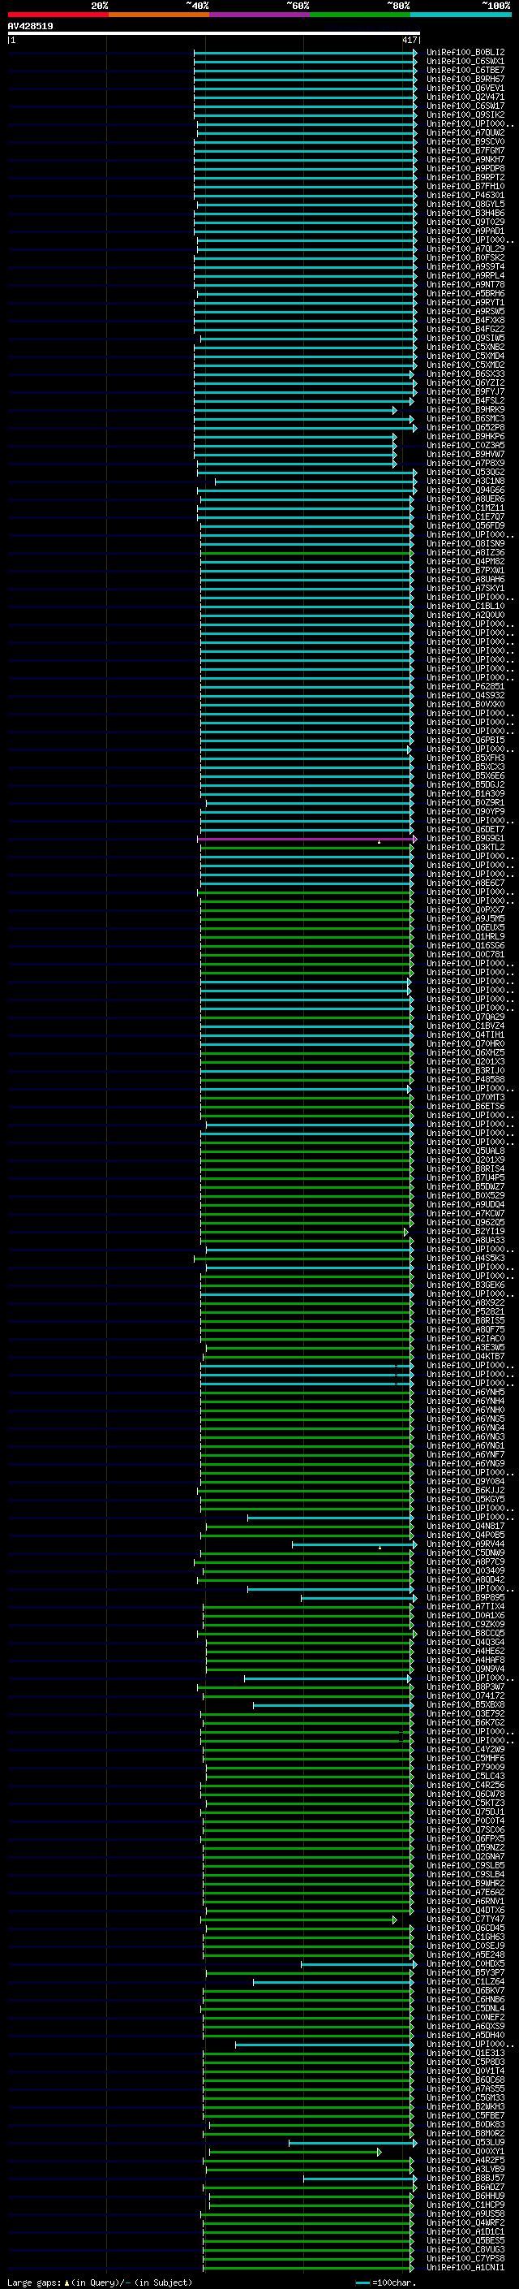Click the cyan alignment bar for UniRef100_B0BLI2
Image resolution: width=519 pixels, height=2289 pixels.
click(x=305, y=53)
